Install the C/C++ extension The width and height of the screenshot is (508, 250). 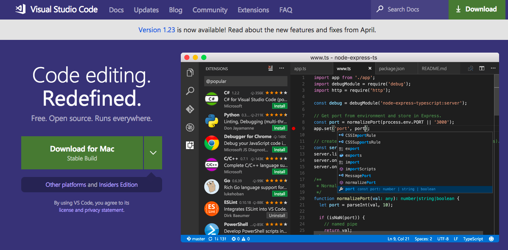(279, 171)
